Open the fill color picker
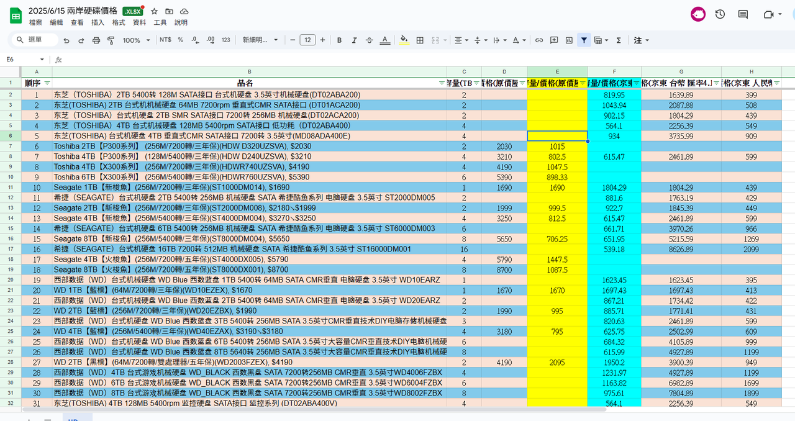This screenshot has width=795, height=421. click(404, 40)
